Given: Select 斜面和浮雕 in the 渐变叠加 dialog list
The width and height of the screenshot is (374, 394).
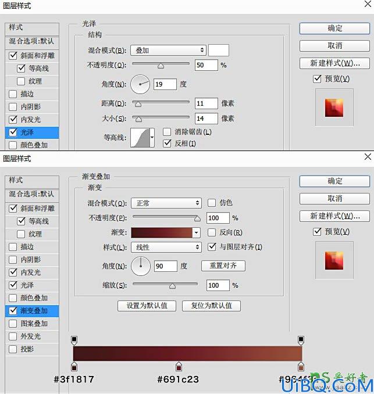Looking at the screenshot, I should (32, 208).
